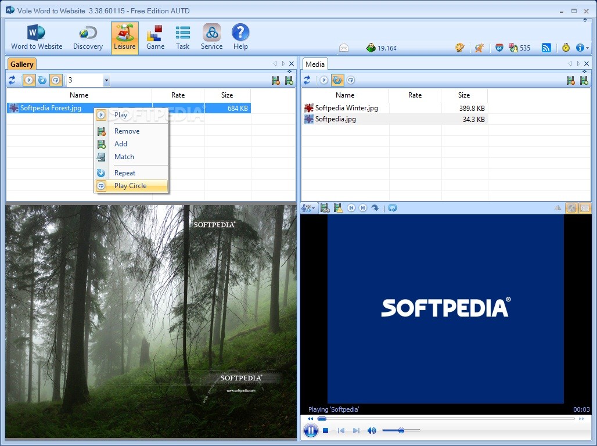Click the curved blue arrow icon

(375, 208)
